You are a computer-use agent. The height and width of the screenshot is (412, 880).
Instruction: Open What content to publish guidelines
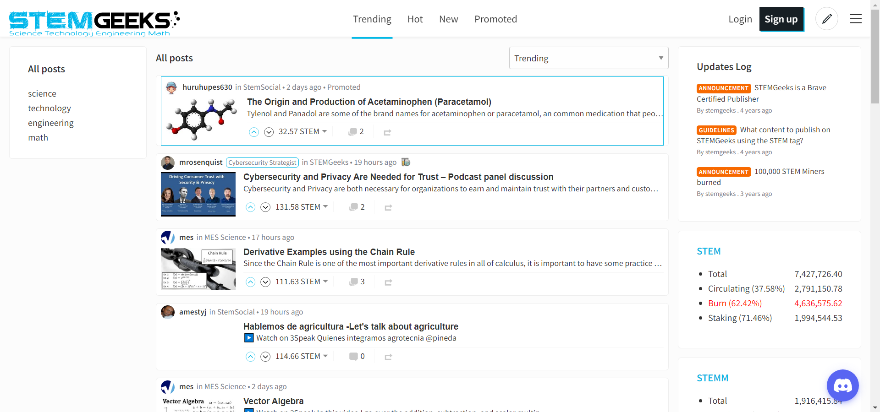[x=764, y=135]
